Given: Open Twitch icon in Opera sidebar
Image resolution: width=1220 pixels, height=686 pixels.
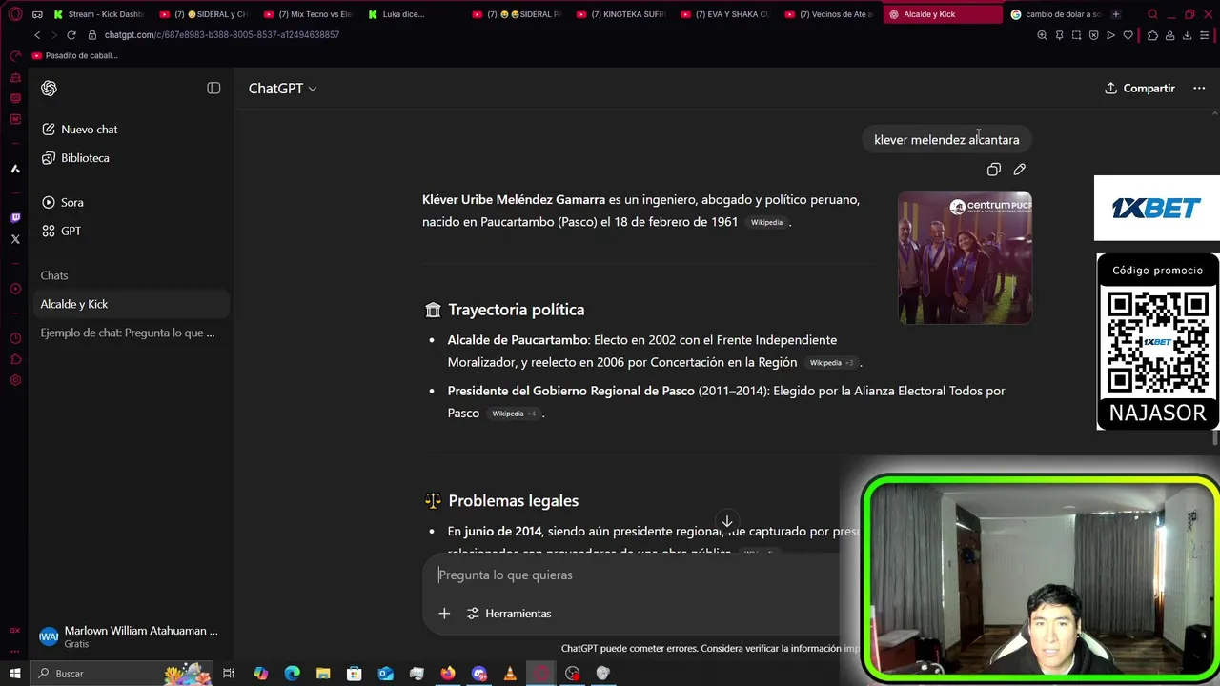Looking at the screenshot, I should [15, 218].
